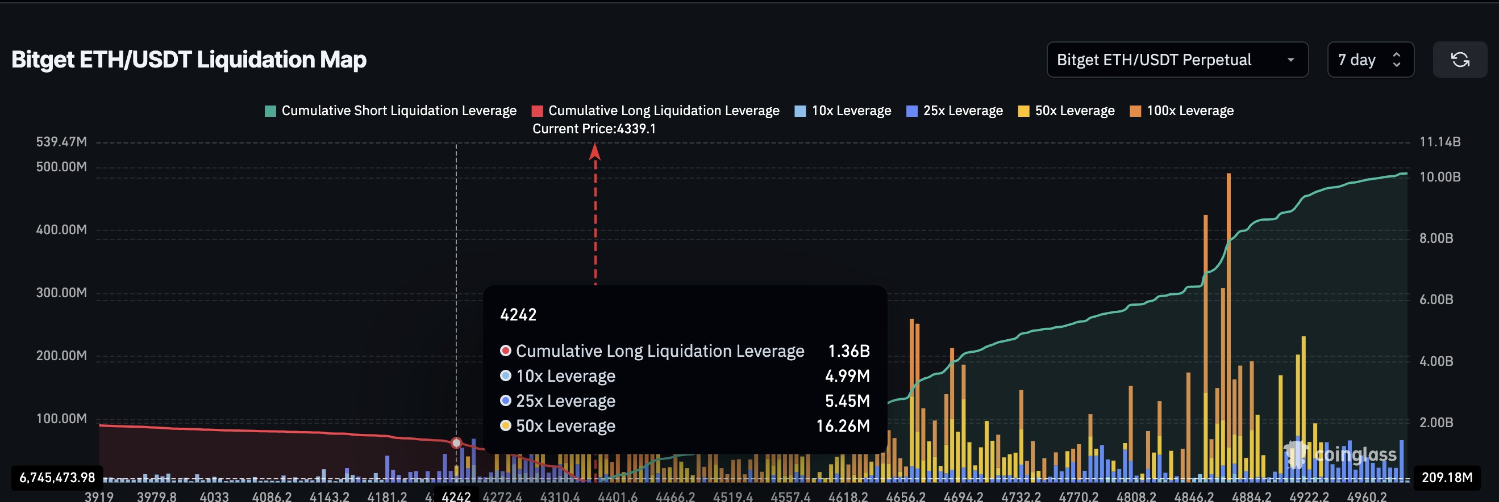Click the 4884.2 price label on x-axis
The width and height of the screenshot is (1499, 502).
[1251, 496]
